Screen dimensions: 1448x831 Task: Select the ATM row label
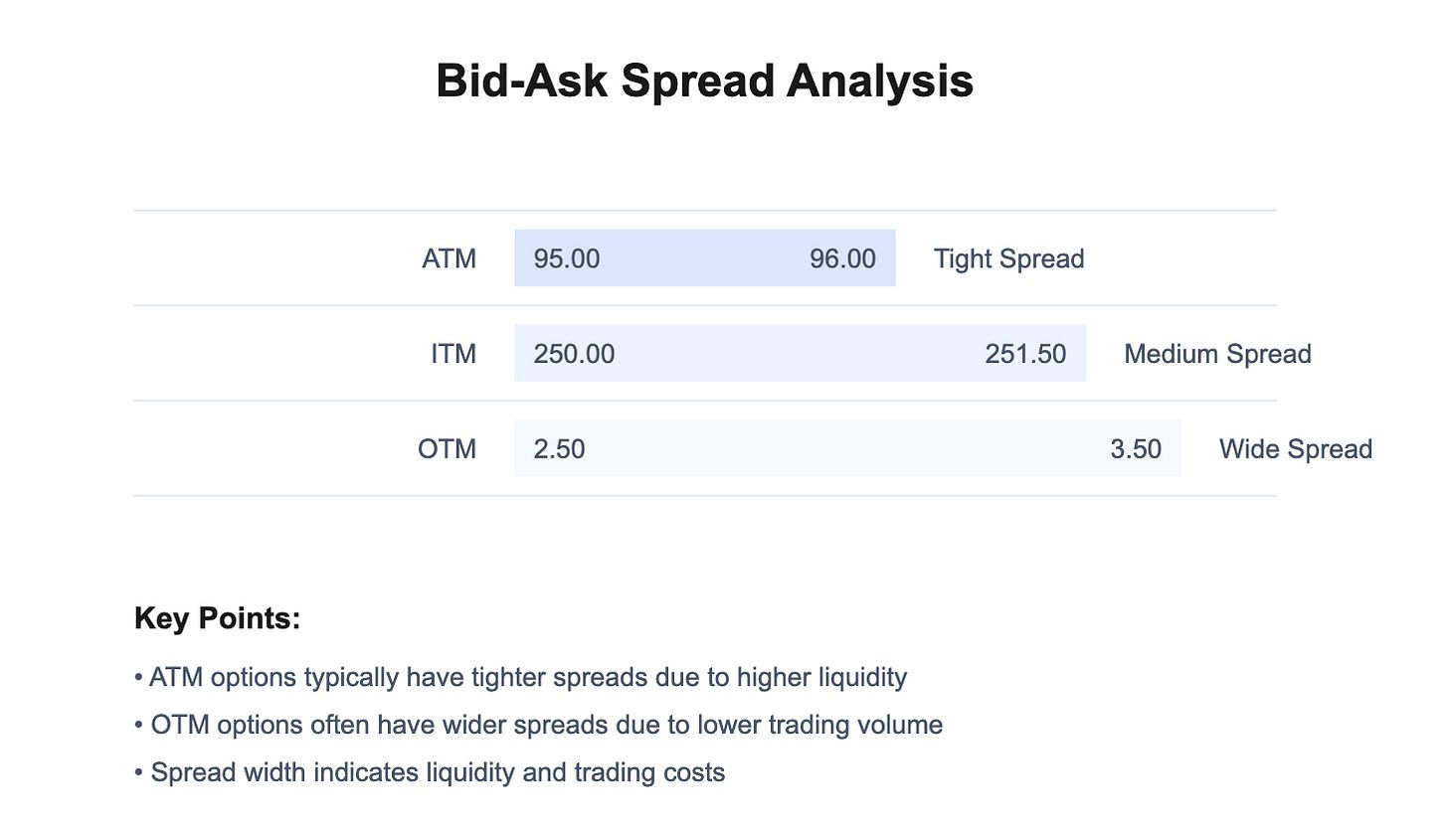[449, 258]
